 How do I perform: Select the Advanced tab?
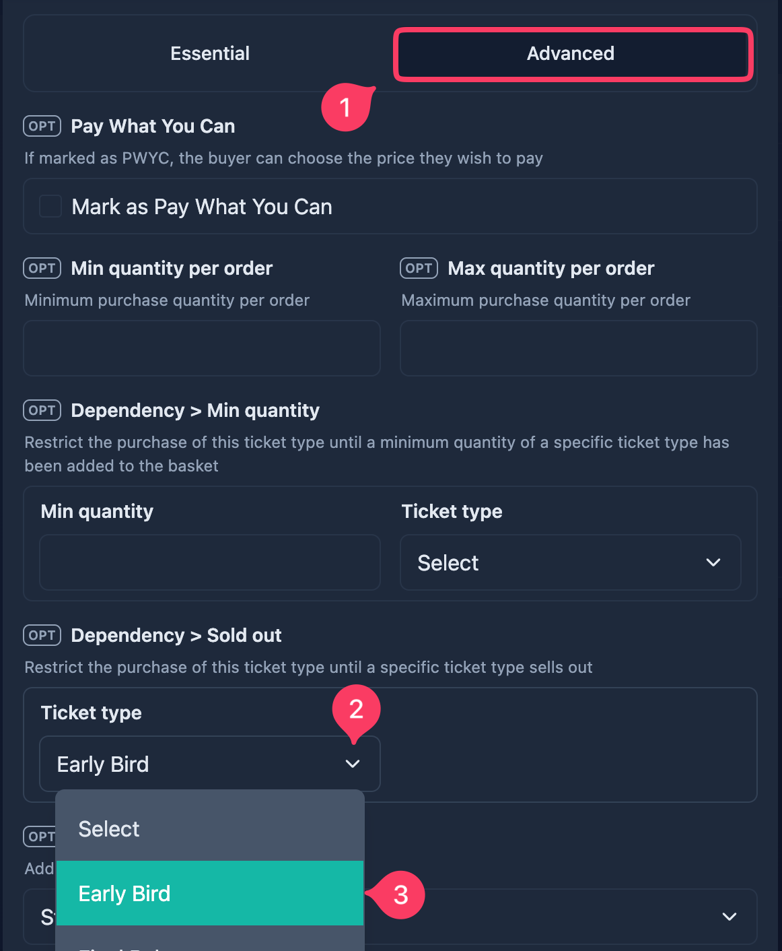(x=571, y=53)
